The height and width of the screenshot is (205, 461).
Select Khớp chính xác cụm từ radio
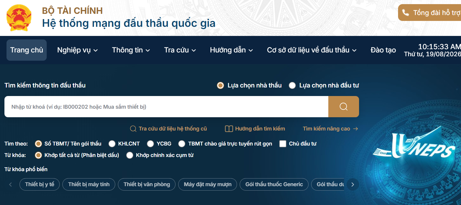(x=130, y=155)
